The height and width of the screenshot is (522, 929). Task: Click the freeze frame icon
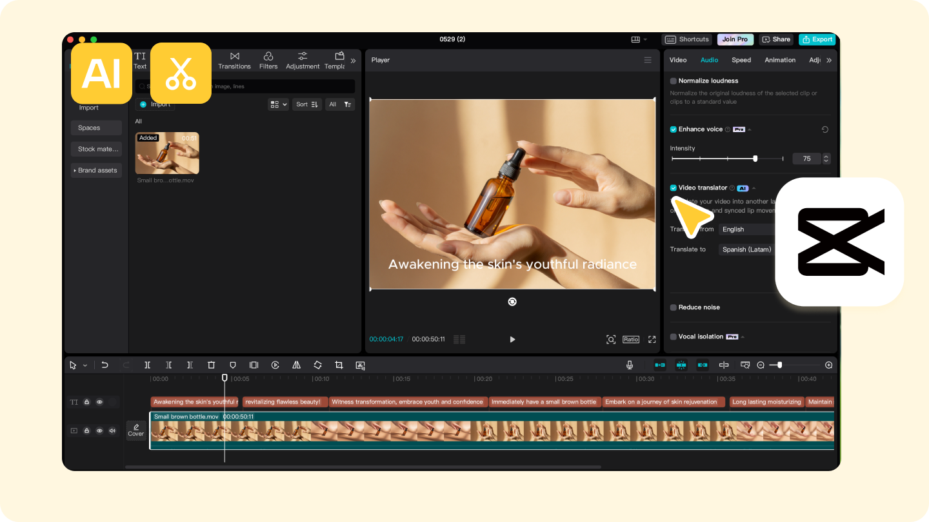[254, 365]
